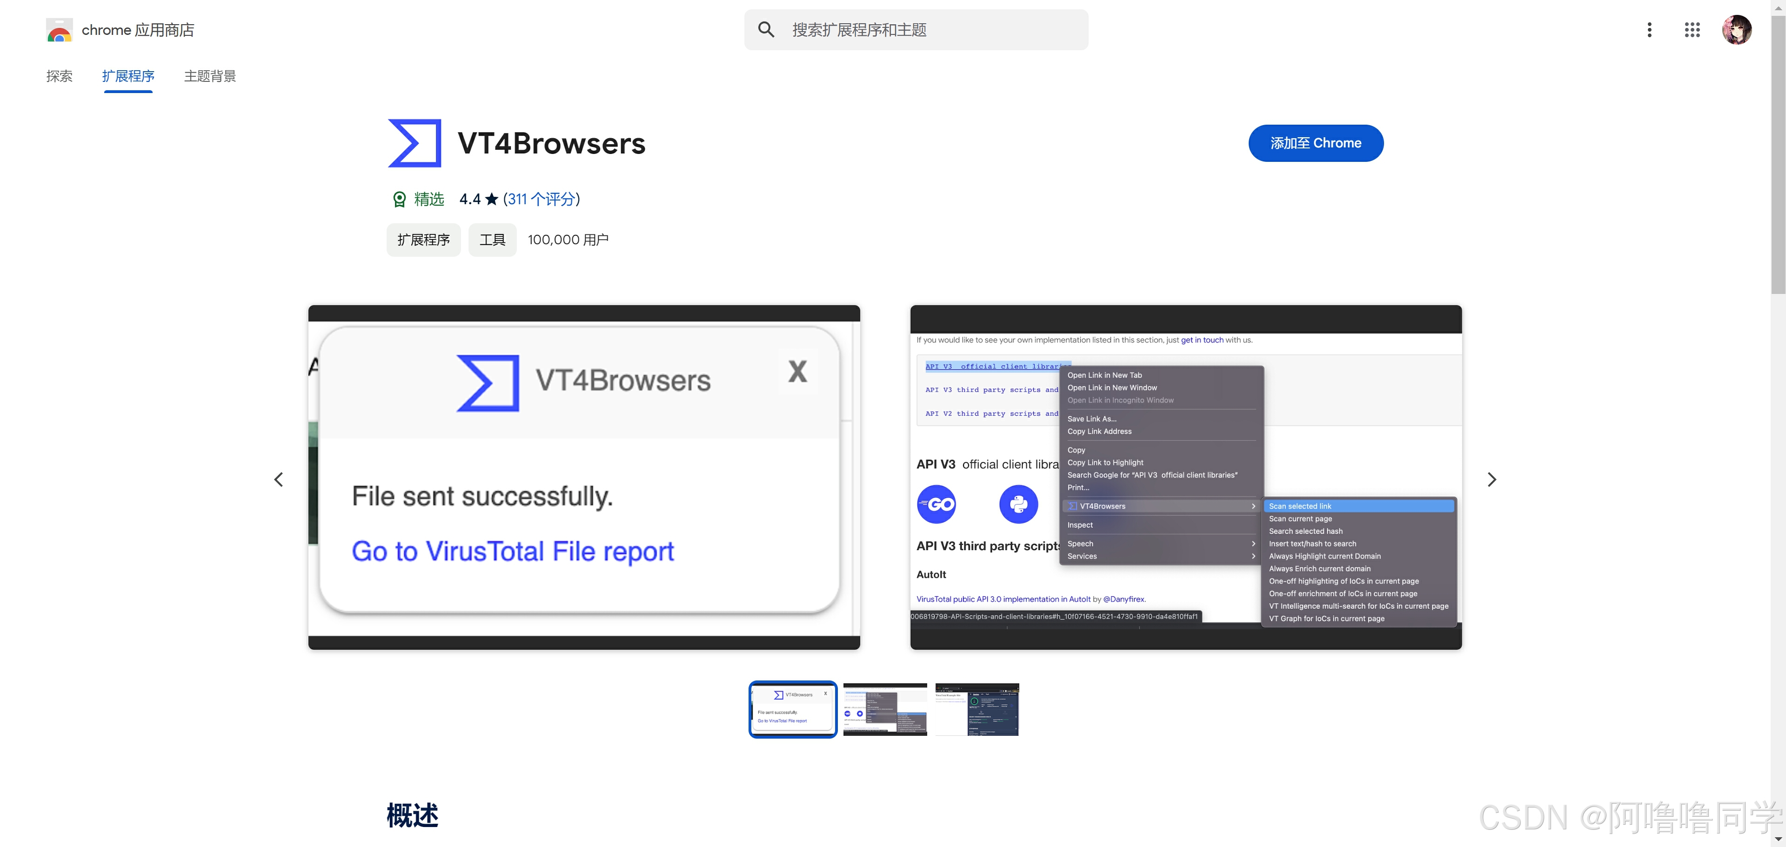This screenshot has height=847, width=1786.
Task: Show the previous screenshot with left arrow
Action: pos(279,480)
